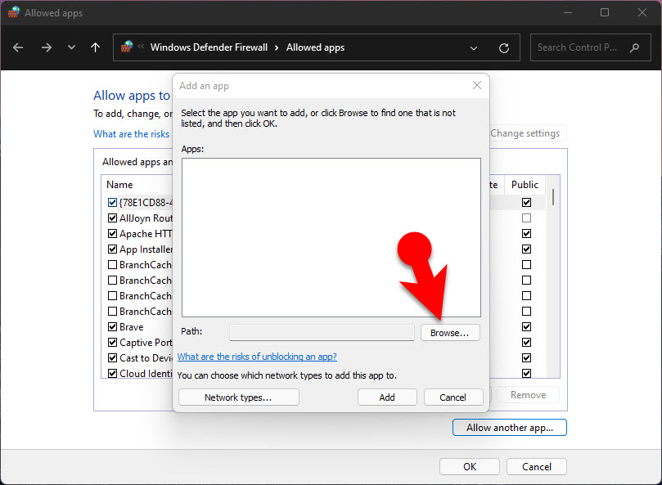Go back with the left arrow icon
Image resolution: width=662 pixels, height=485 pixels.
coord(18,47)
